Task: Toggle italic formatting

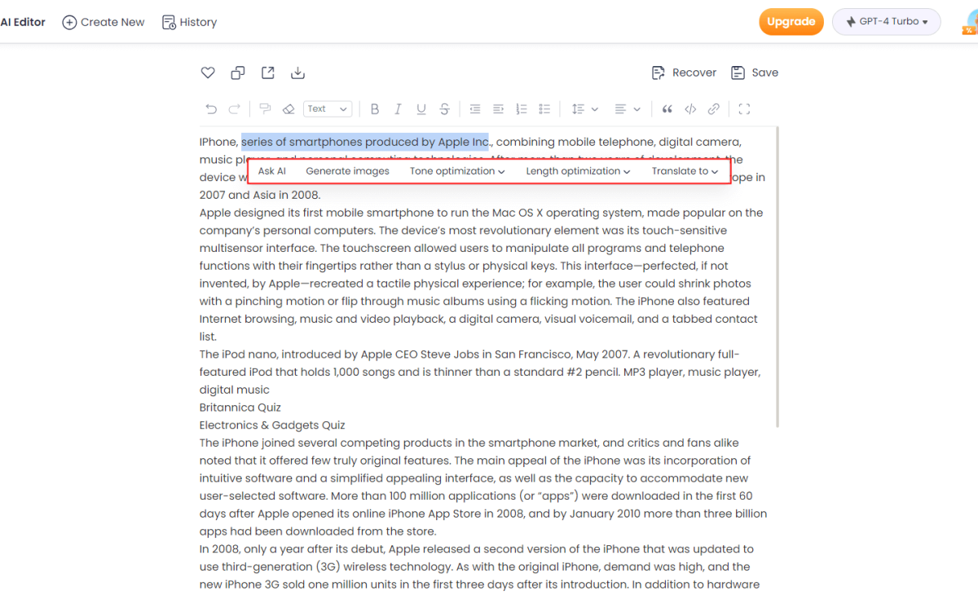Action: tap(398, 109)
